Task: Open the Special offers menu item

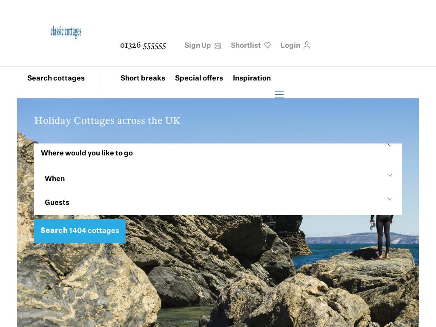Action: click(x=199, y=78)
